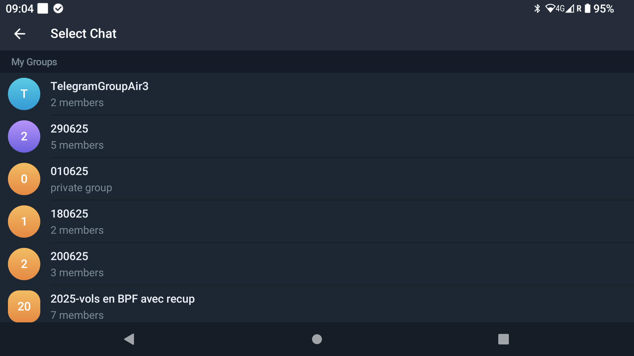This screenshot has height=356, width=634.
Task: Open recent apps with square button
Action: (x=504, y=339)
